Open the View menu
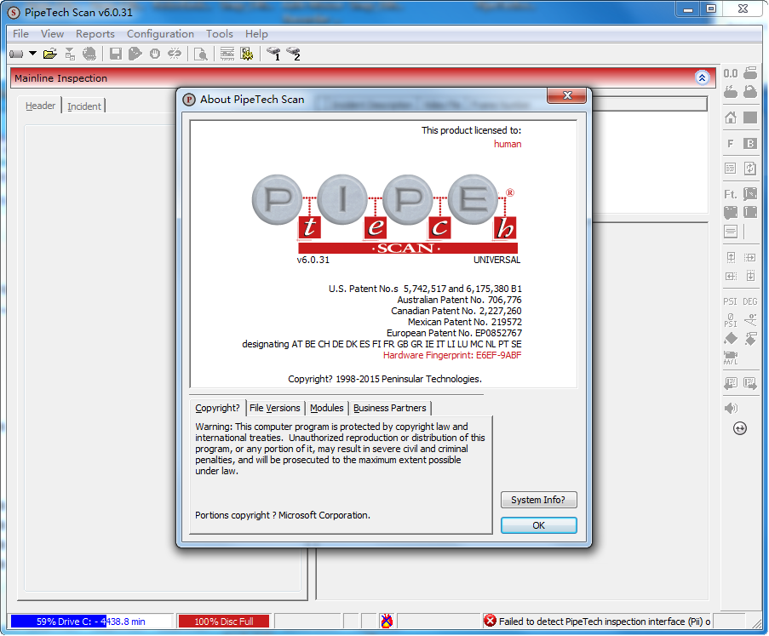Image resolution: width=769 pixels, height=636 pixels. tap(53, 34)
